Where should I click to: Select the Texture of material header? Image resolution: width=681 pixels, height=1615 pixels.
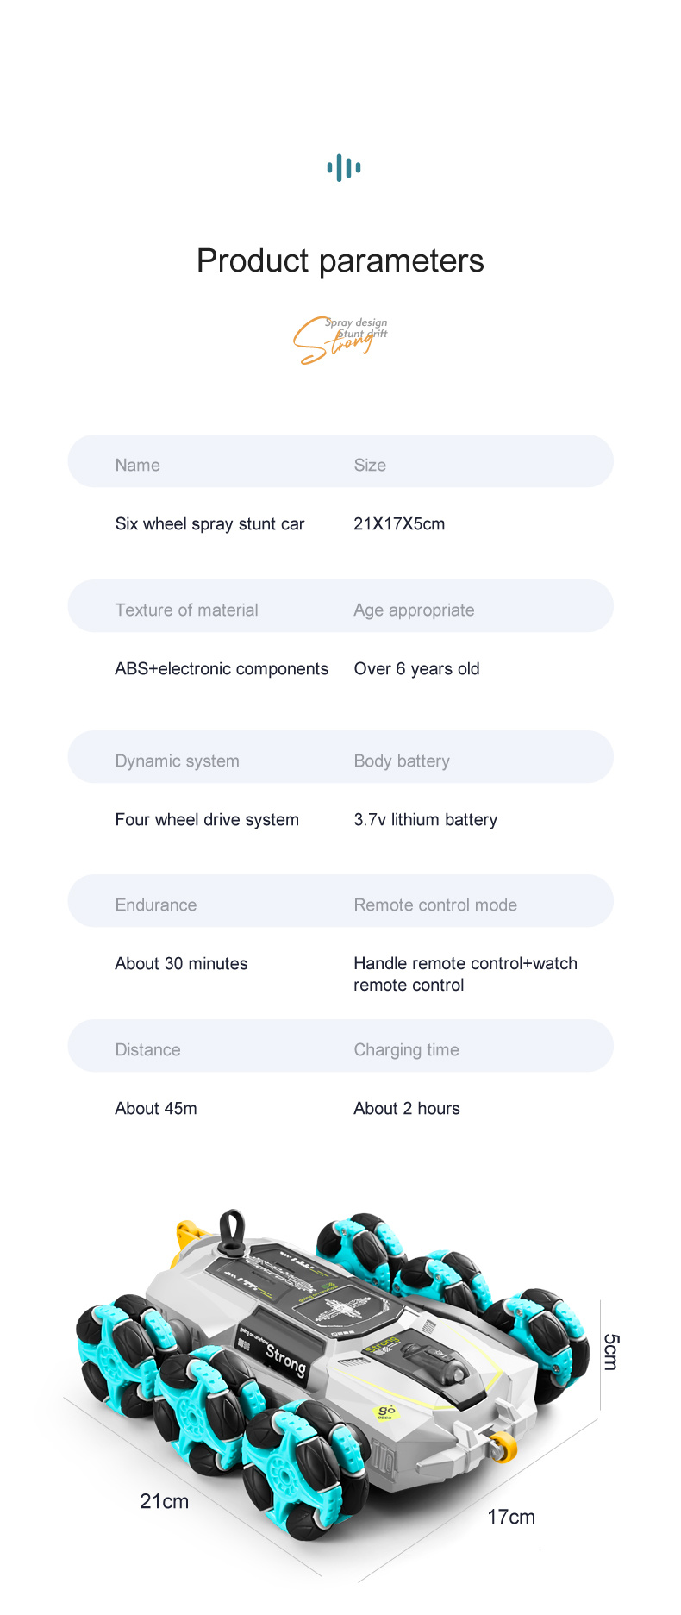click(x=187, y=610)
